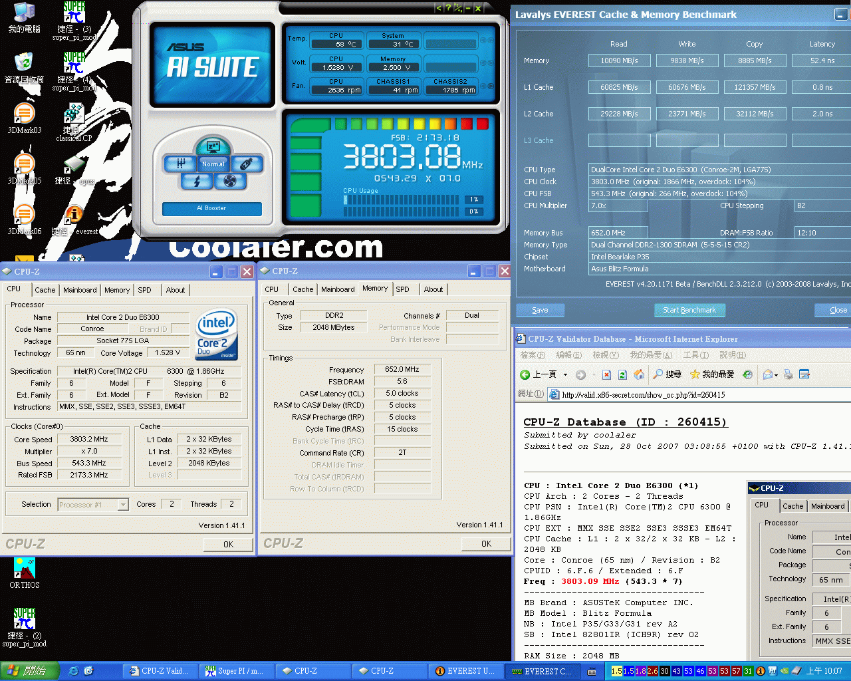The height and width of the screenshot is (681, 851).
Task: Click the Normal mode button in AI Suite
Action: point(213,164)
